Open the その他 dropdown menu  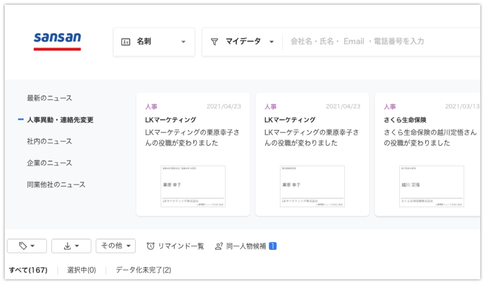click(116, 246)
